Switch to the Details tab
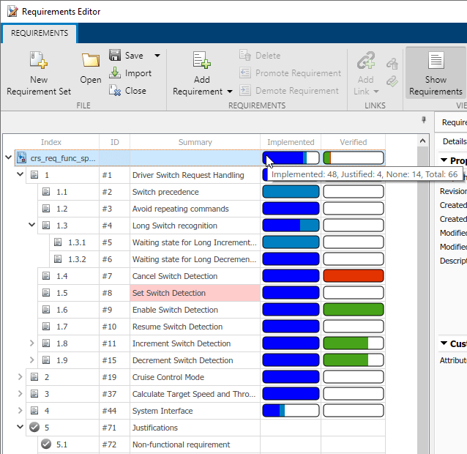 (454, 141)
